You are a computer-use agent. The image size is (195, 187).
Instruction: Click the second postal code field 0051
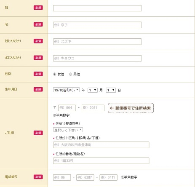pos(93,108)
